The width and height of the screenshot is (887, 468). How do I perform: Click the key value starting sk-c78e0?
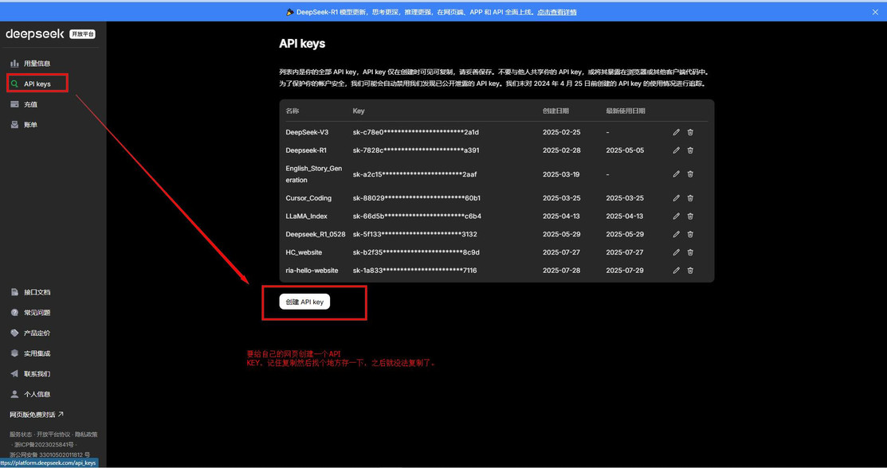pyautogui.click(x=416, y=132)
